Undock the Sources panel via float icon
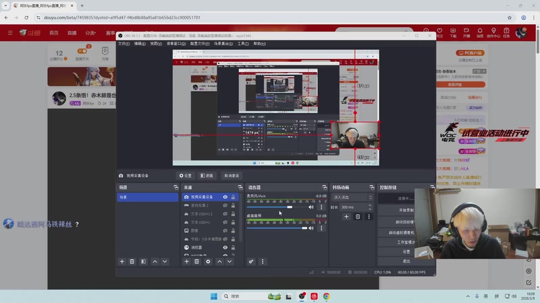Screen dimensions: 540x303 point(240,187)
